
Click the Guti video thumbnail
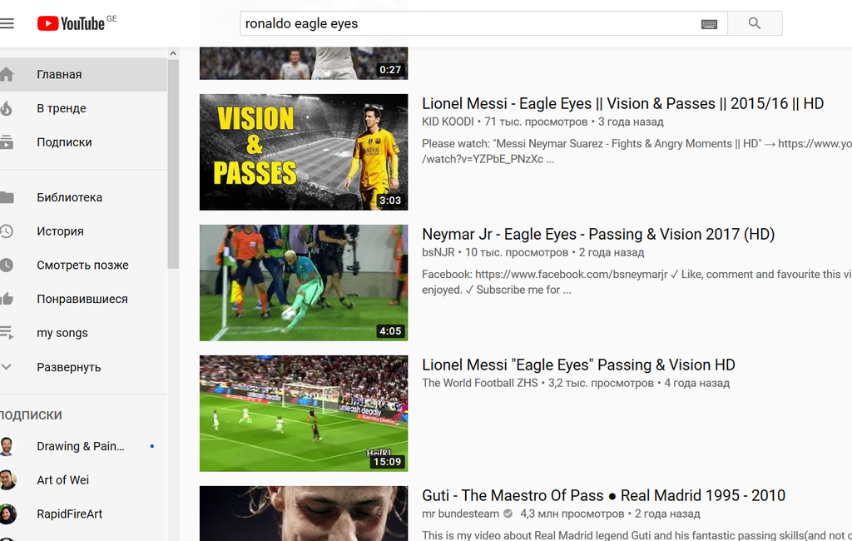tap(303, 514)
